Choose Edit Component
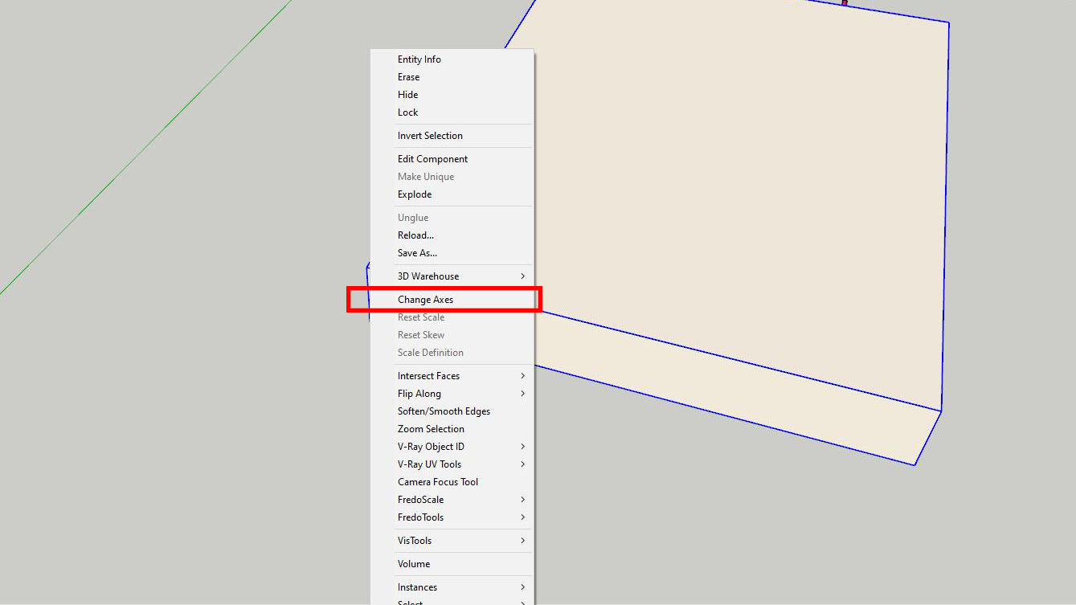 pyautogui.click(x=432, y=158)
